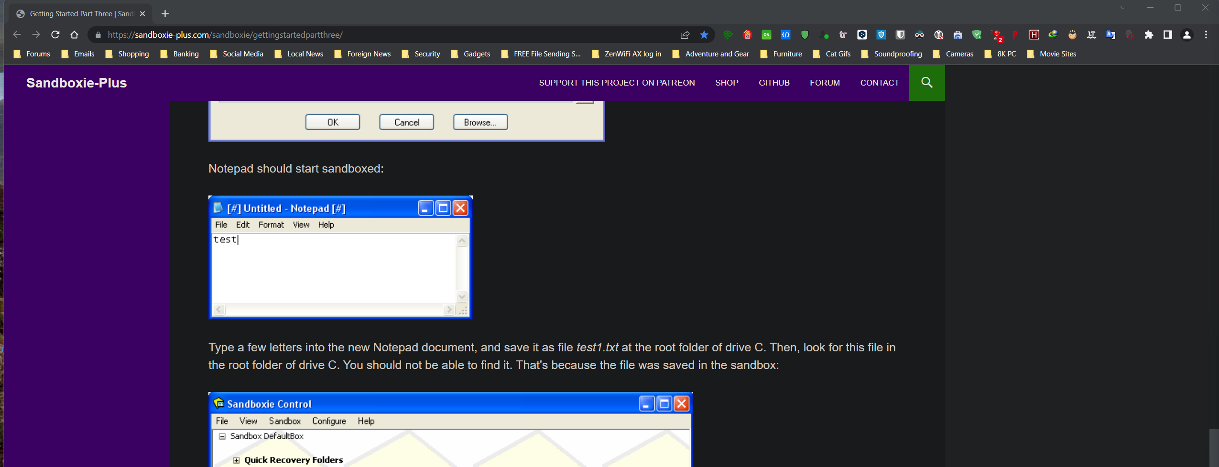Open the Social Media bookmark folder
1219x467 pixels.
pos(237,54)
